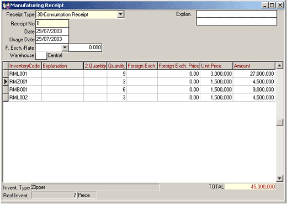Edit the Usage Date field

click(x=52, y=39)
